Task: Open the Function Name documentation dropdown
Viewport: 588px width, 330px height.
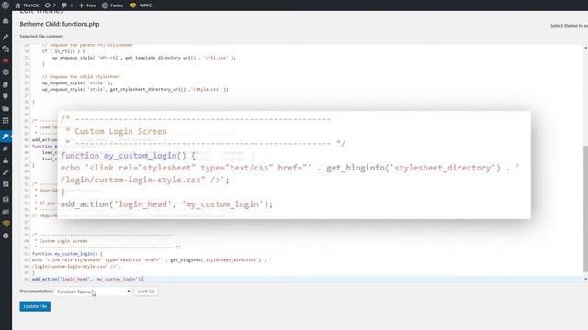Action: pos(94,291)
